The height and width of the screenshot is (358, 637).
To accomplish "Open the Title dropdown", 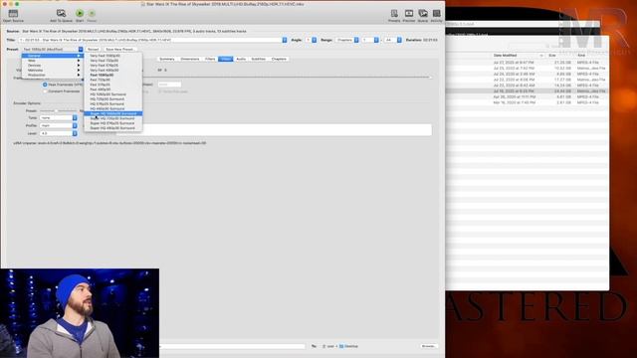I will 152,40.
